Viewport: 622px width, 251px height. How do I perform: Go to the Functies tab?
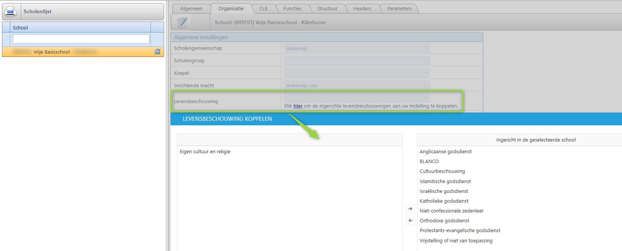tap(292, 8)
